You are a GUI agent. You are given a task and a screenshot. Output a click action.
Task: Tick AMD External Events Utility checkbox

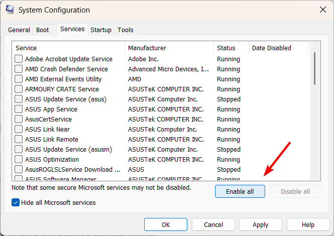(x=19, y=79)
